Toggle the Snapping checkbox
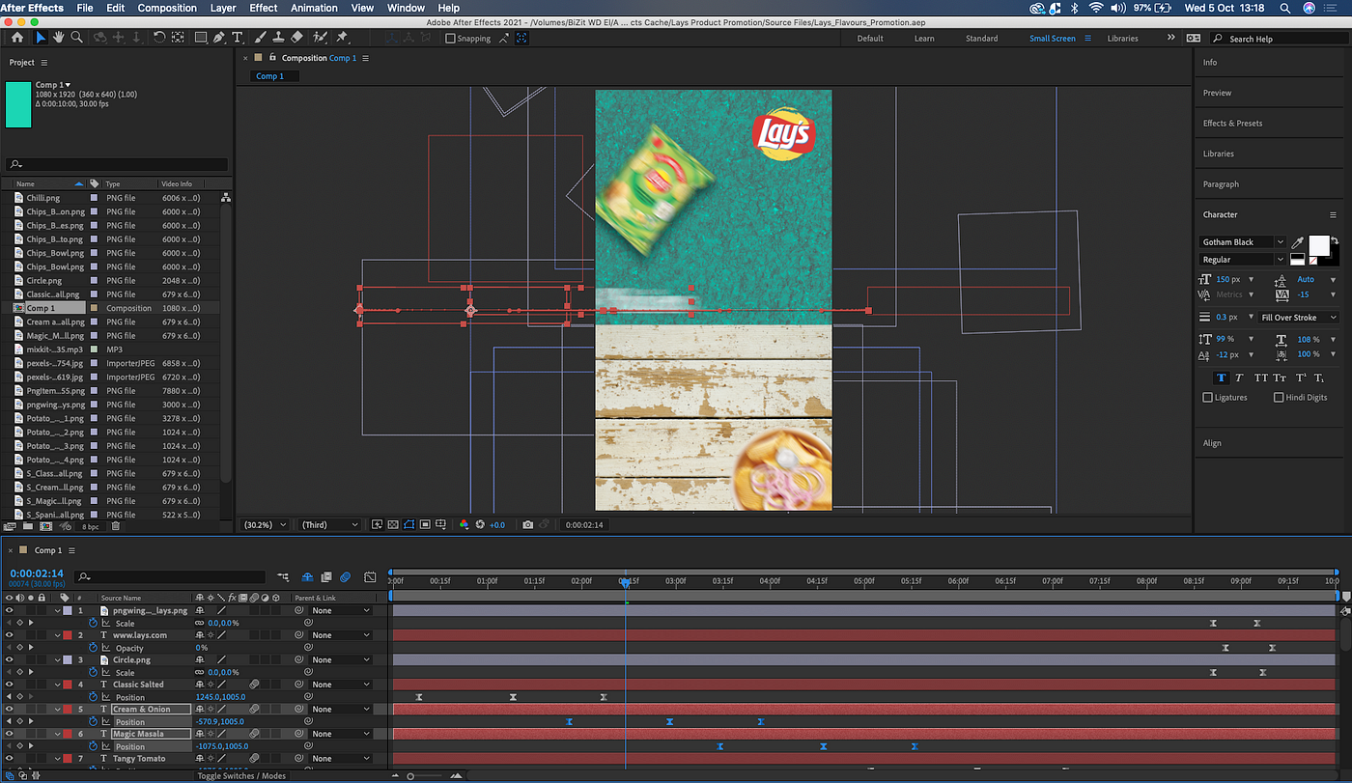The width and height of the screenshot is (1352, 783). coord(450,39)
